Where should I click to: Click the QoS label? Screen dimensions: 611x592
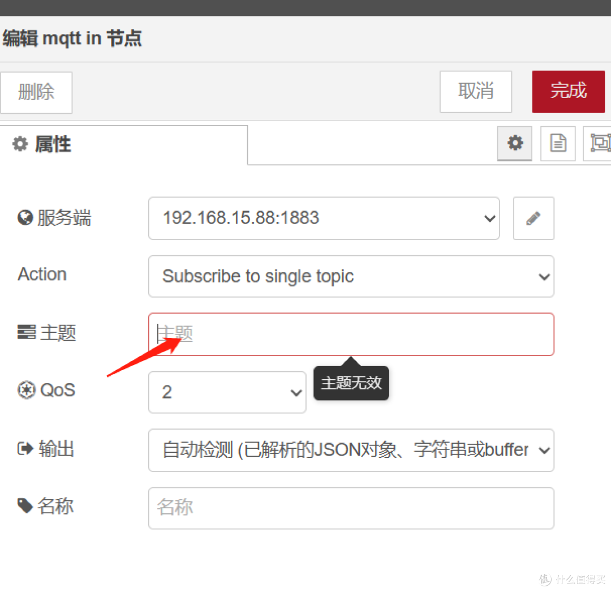46,390
